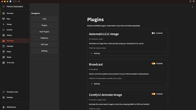The height and width of the screenshot is (110, 196).
Task: Expand Settings under Automatic1111 Image
Action: click(x=128, y=53)
